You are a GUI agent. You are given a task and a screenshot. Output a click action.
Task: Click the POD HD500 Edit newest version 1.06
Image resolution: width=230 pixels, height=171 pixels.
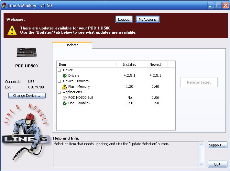click(155, 98)
